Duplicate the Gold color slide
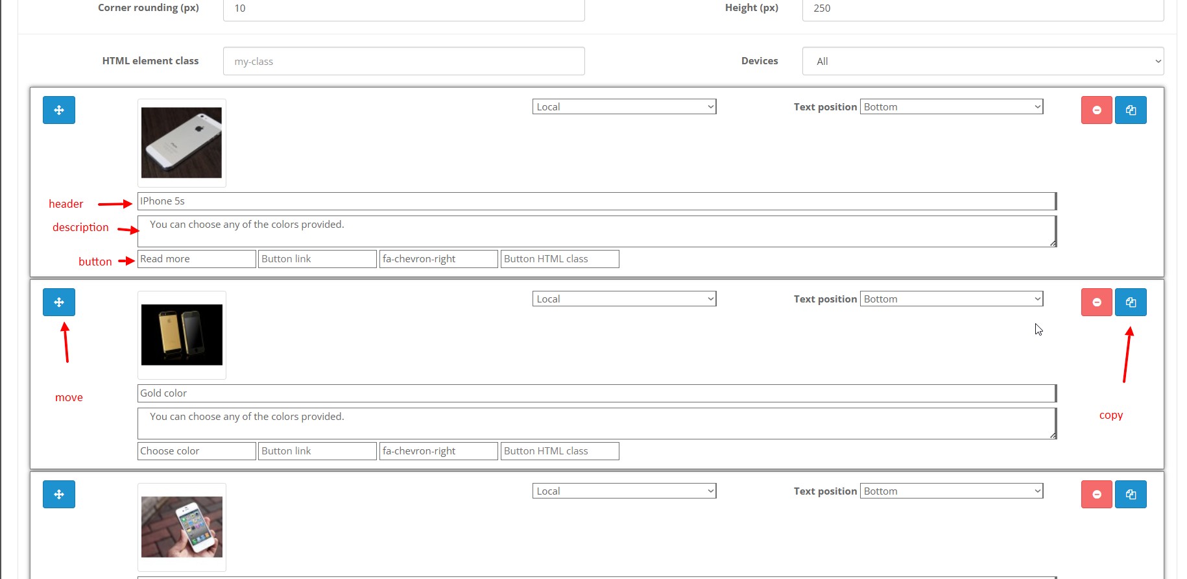 point(1131,302)
